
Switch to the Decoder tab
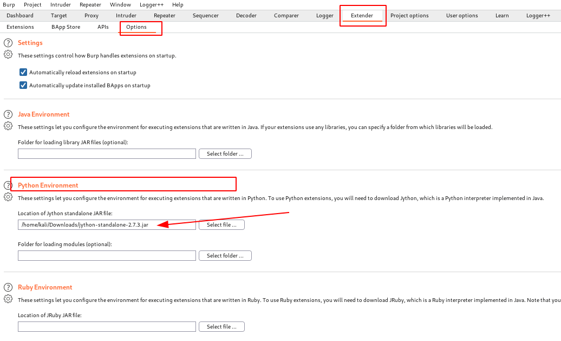(x=246, y=16)
